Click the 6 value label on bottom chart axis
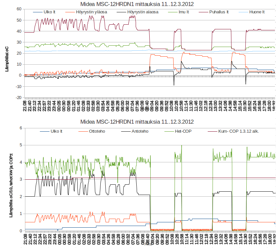The image size is (276, 248). (21, 128)
